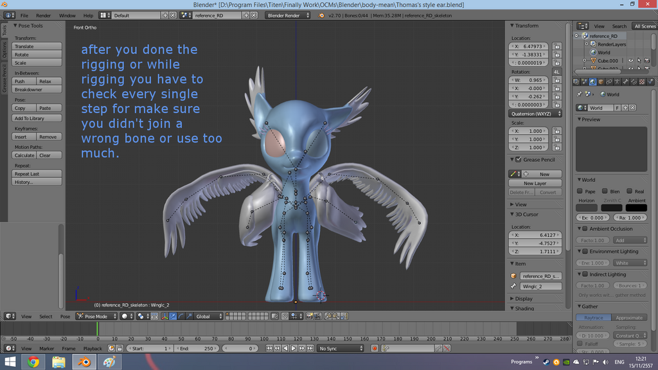This screenshot has width=658, height=370.
Task: Open the Global orientation dropdown
Action: point(209,316)
